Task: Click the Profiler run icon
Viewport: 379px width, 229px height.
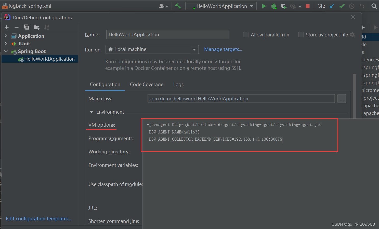Action: (x=293, y=6)
